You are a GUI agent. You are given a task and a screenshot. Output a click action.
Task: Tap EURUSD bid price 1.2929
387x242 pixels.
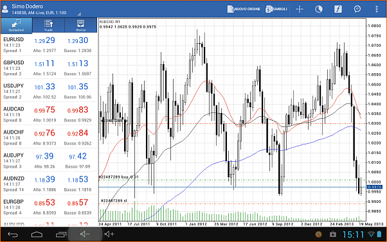pos(44,40)
